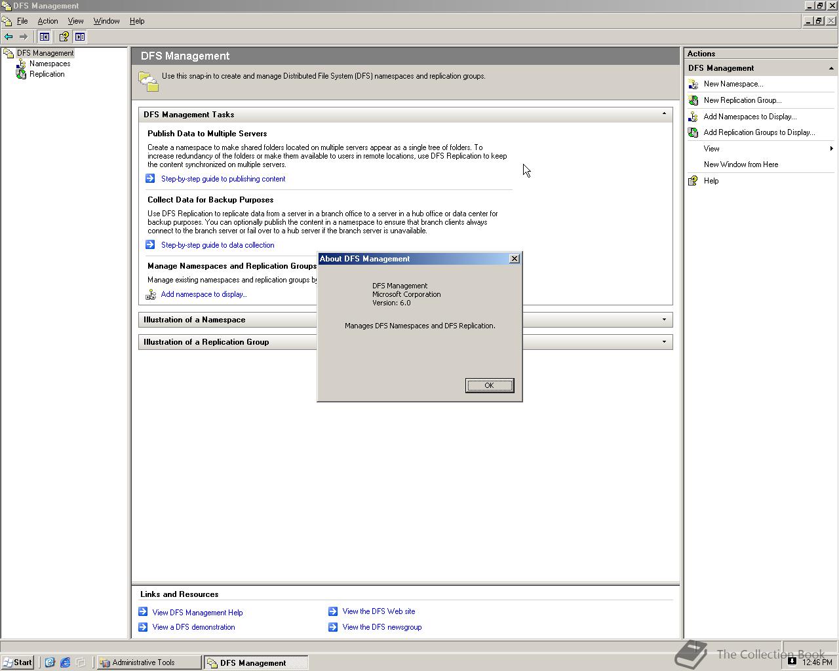Select the DFS Management root tree node
This screenshot has height=671, width=839.
45,53
